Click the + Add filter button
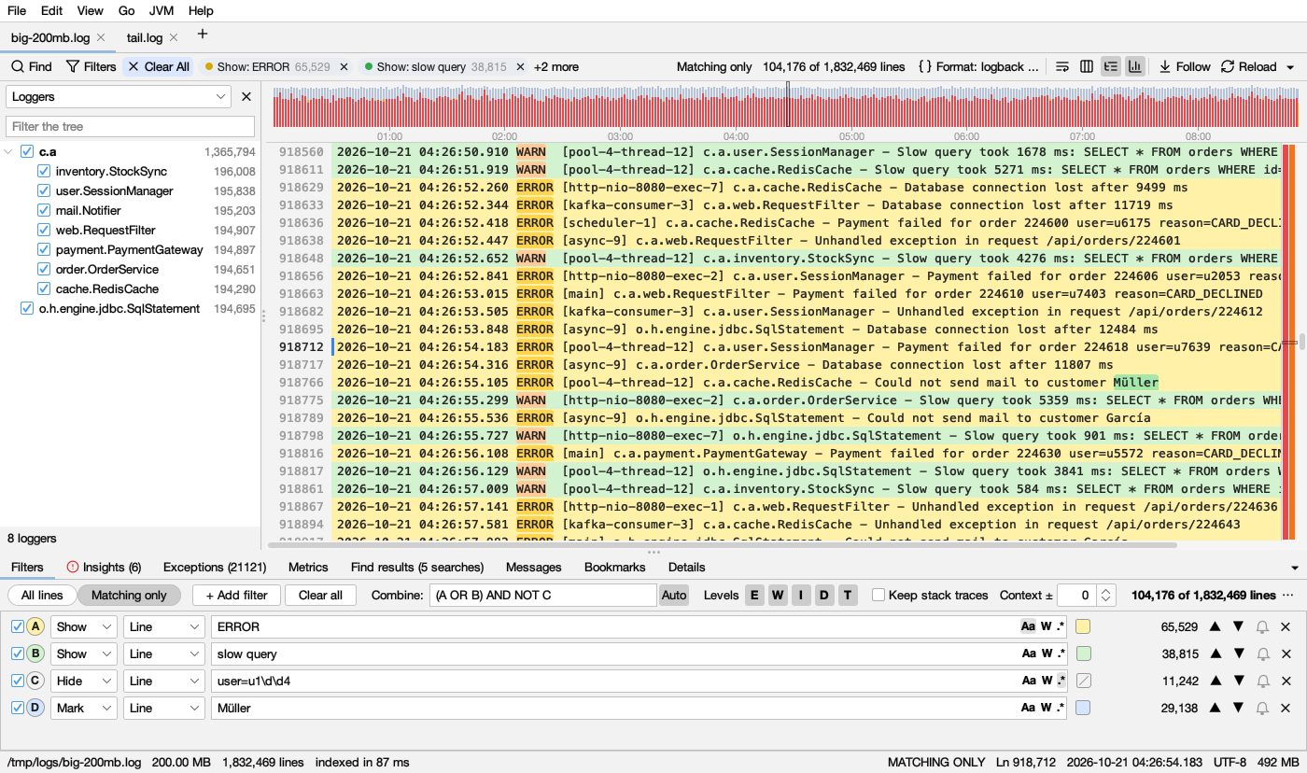This screenshot has width=1307, height=773. [x=236, y=595]
